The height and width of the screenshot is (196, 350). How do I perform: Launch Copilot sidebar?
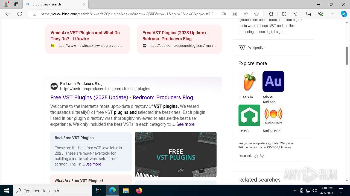344,14
